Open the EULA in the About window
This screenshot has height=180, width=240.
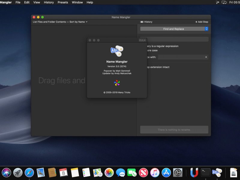click(x=142, y=40)
